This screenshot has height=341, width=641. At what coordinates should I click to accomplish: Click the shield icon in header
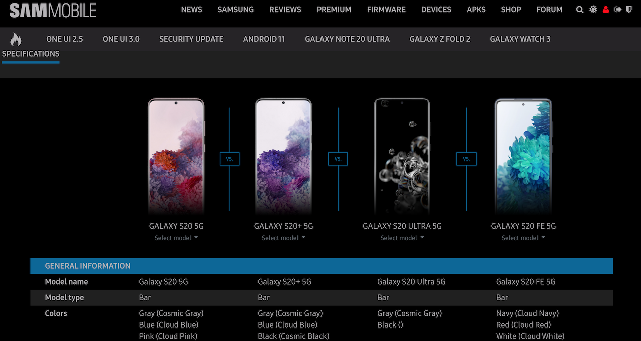[x=629, y=10]
